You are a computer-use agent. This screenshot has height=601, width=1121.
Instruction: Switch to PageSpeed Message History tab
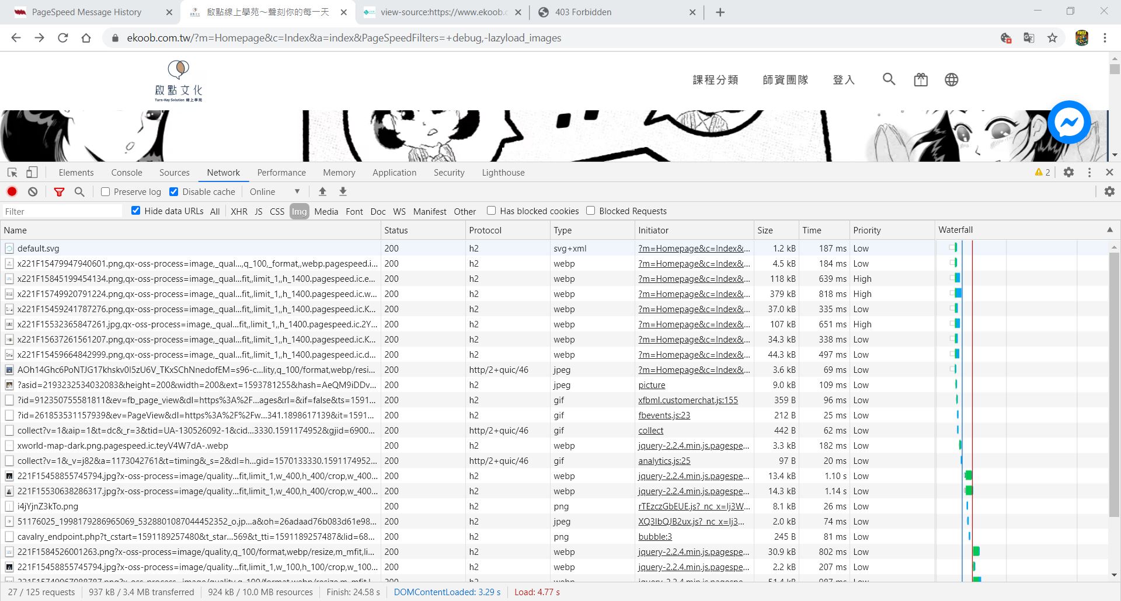click(x=88, y=12)
